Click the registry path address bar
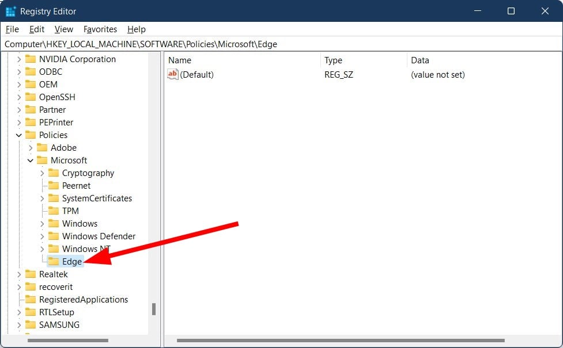The width and height of the screenshot is (563, 348). pos(281,44)
